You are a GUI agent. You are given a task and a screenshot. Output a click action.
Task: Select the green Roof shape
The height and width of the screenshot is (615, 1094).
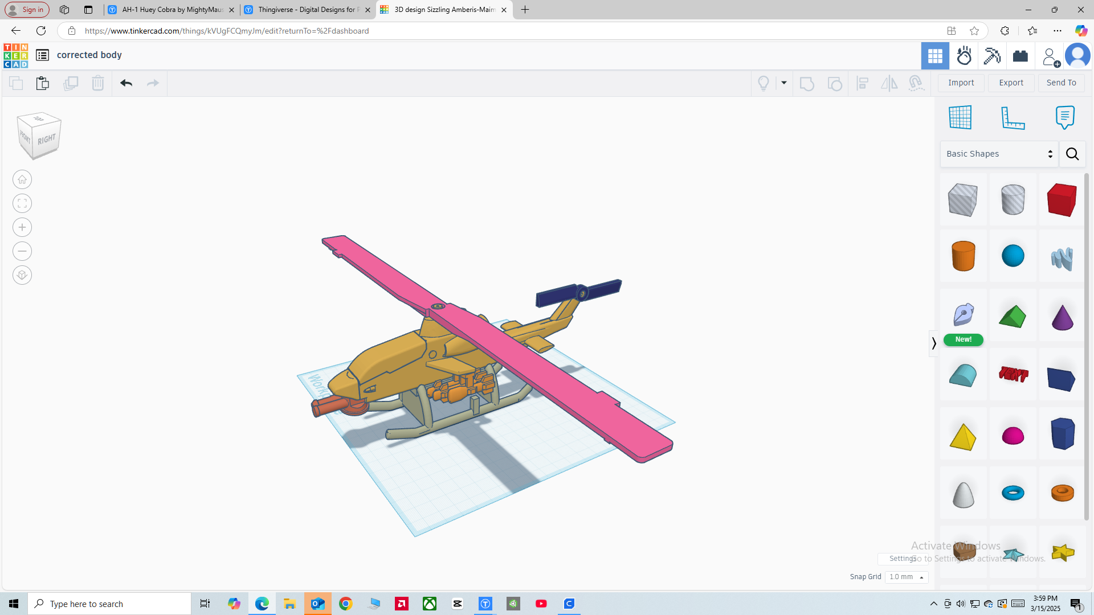click(x=1013, y=317)
